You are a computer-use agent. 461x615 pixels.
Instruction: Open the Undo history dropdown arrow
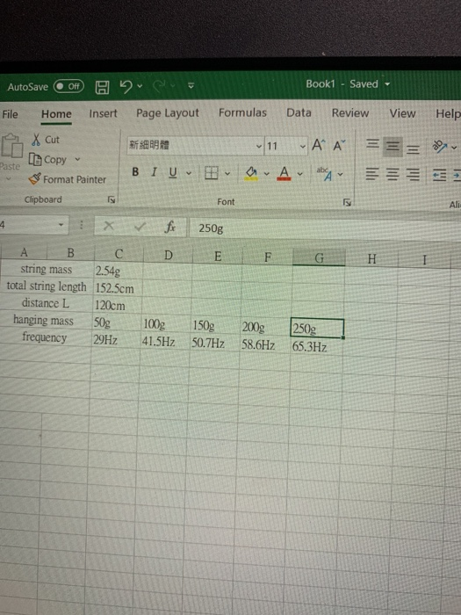tap(140, 86)
